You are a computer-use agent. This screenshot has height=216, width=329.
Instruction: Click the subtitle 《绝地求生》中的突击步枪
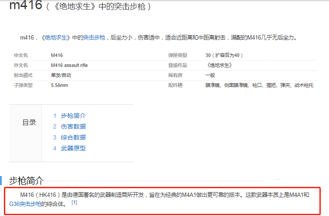coord(99,7)
